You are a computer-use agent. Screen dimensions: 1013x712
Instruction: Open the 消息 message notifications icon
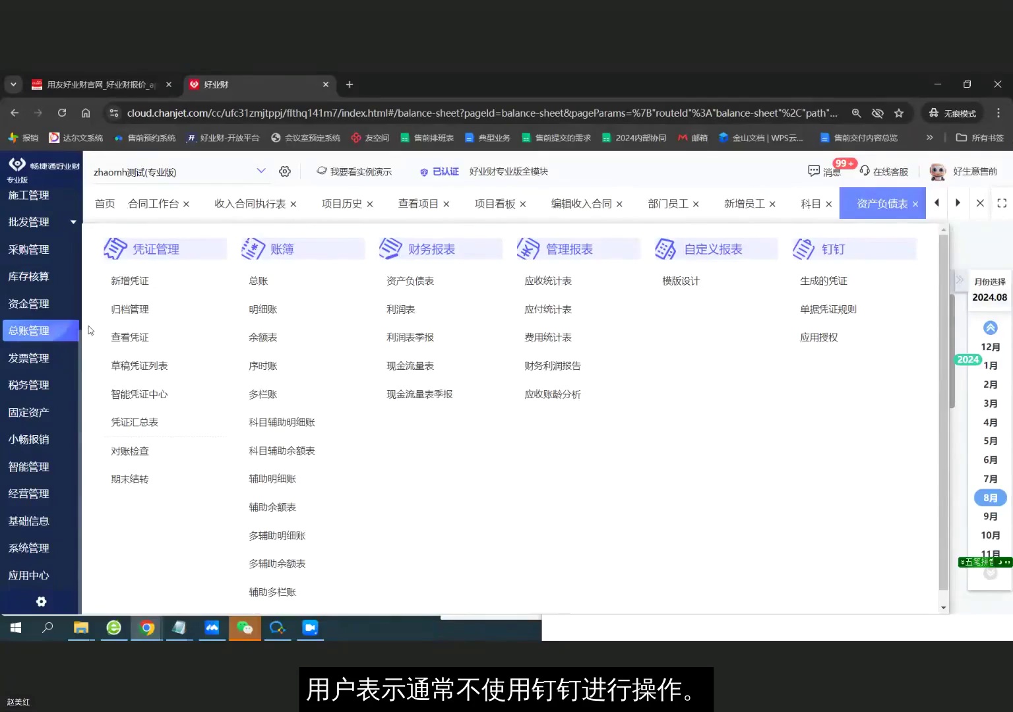814,171
